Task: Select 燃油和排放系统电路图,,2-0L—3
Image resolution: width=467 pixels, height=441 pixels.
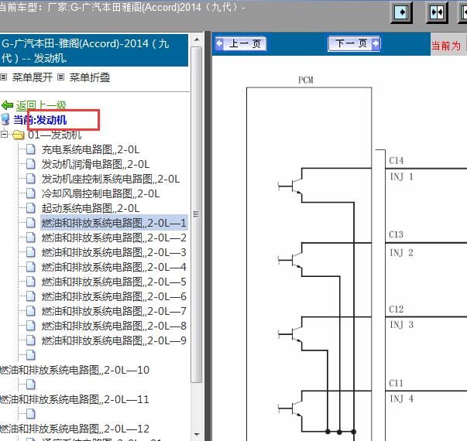Action: [x=114, y=252]
